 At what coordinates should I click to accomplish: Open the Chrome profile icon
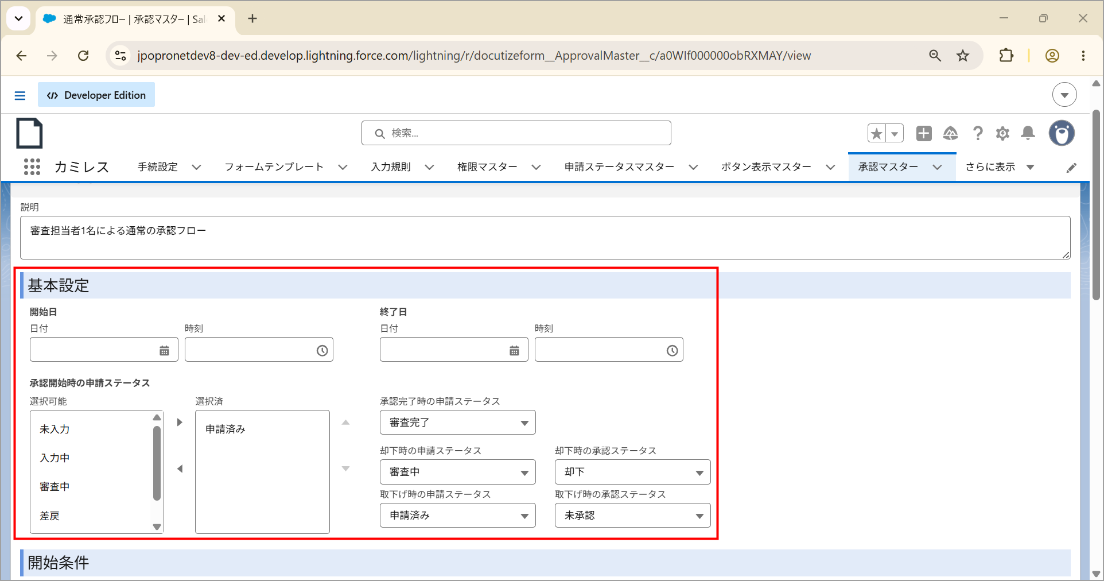[1052, 56]
